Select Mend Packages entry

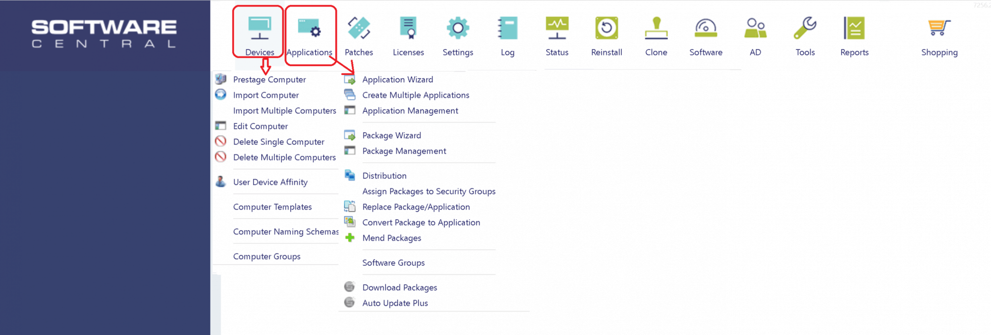pyautogui.click(x=392, y=238)
